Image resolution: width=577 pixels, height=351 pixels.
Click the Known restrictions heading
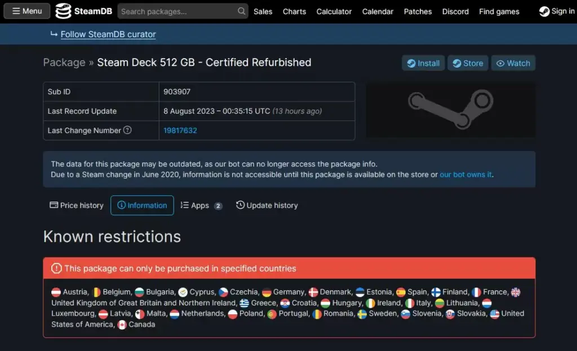[x=112, y=237]
